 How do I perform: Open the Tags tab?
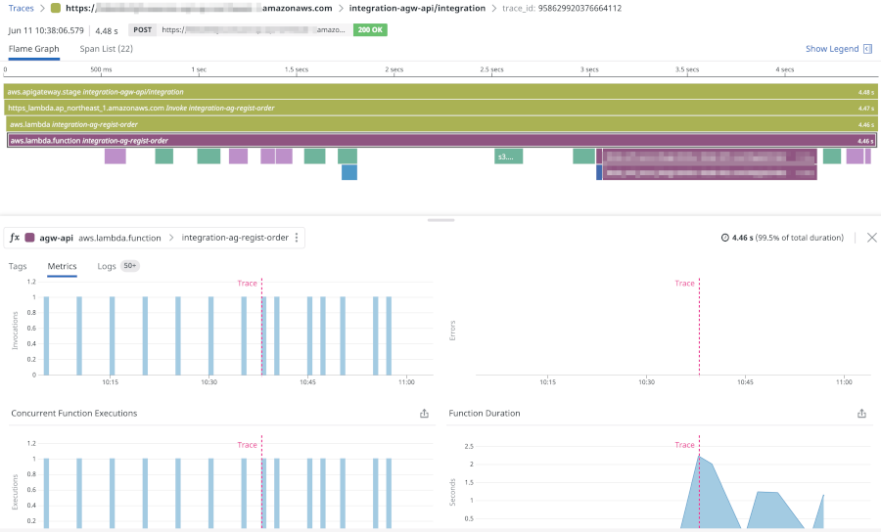(x=18, y=266)
